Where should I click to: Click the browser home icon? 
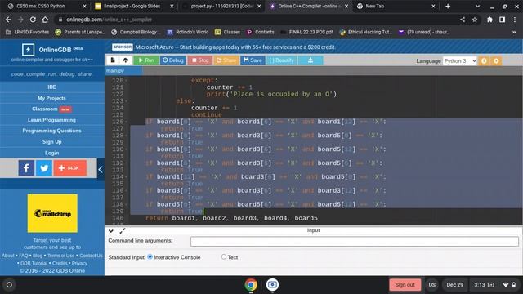[x=45, y=20]
